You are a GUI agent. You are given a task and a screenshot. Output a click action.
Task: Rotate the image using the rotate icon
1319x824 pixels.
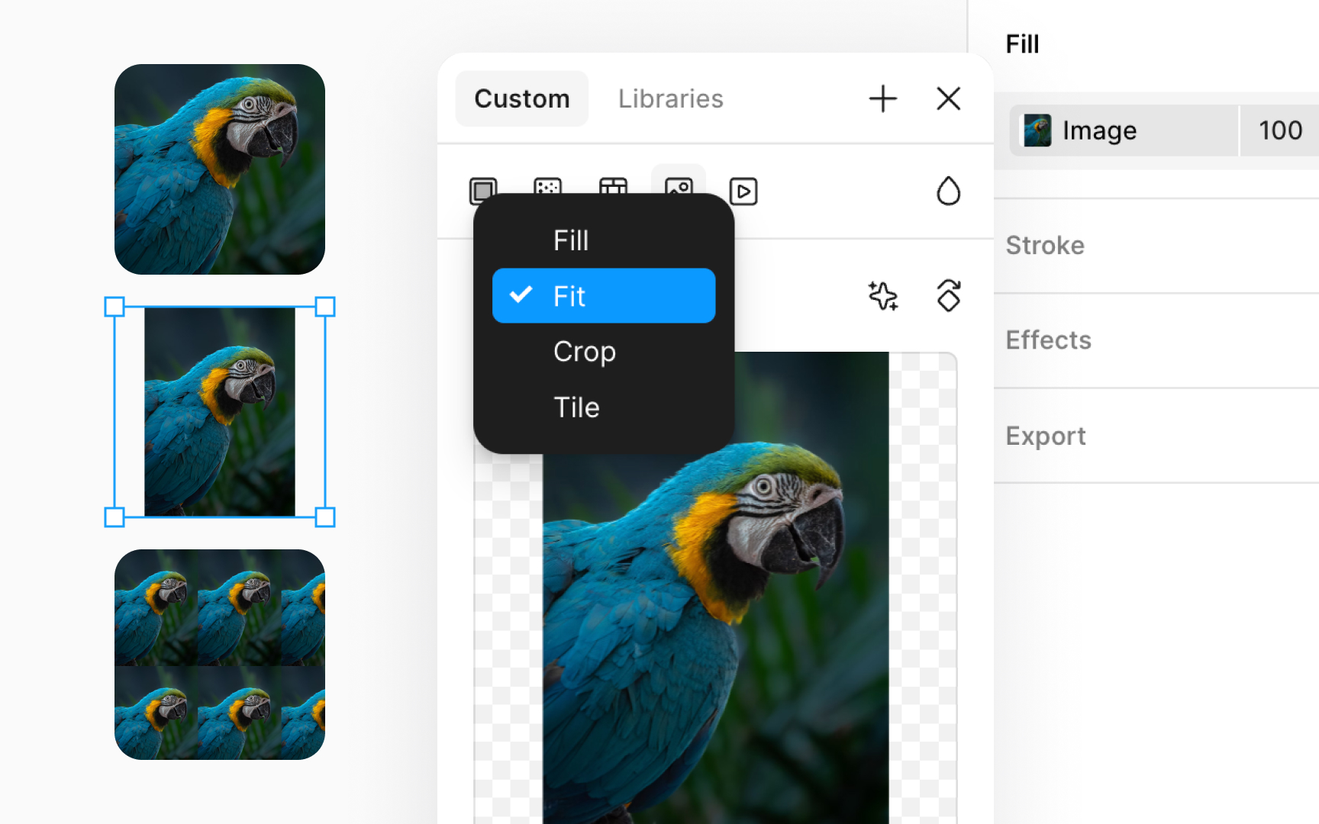click(948, 297)
